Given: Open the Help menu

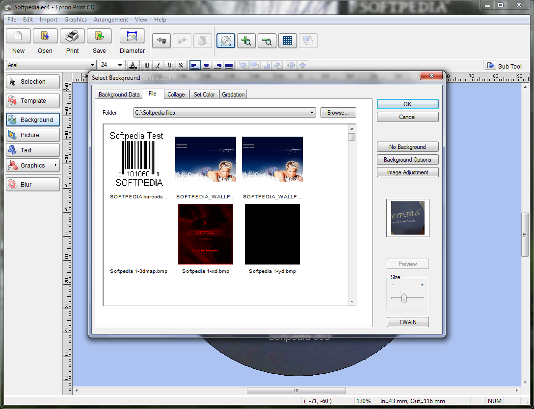Looking at the screenshot, I should tap(160, 20).
